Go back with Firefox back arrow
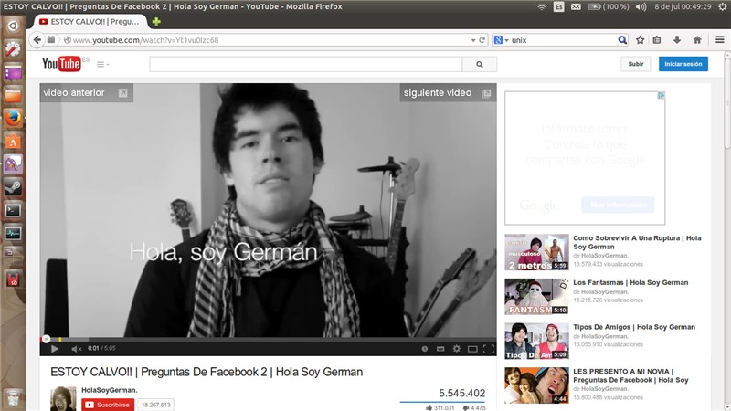This screenshot has width=731, height=411. point(37,40)
